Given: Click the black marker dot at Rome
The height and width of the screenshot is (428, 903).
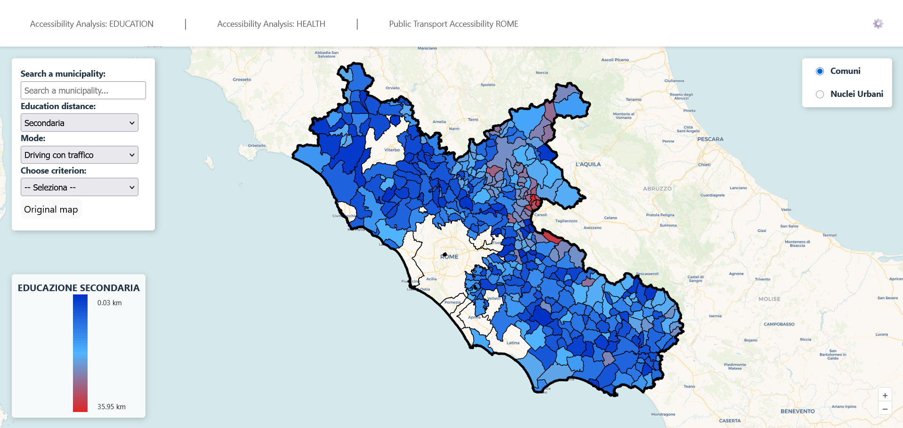Looking at the screenshot, I should [444, 254].
